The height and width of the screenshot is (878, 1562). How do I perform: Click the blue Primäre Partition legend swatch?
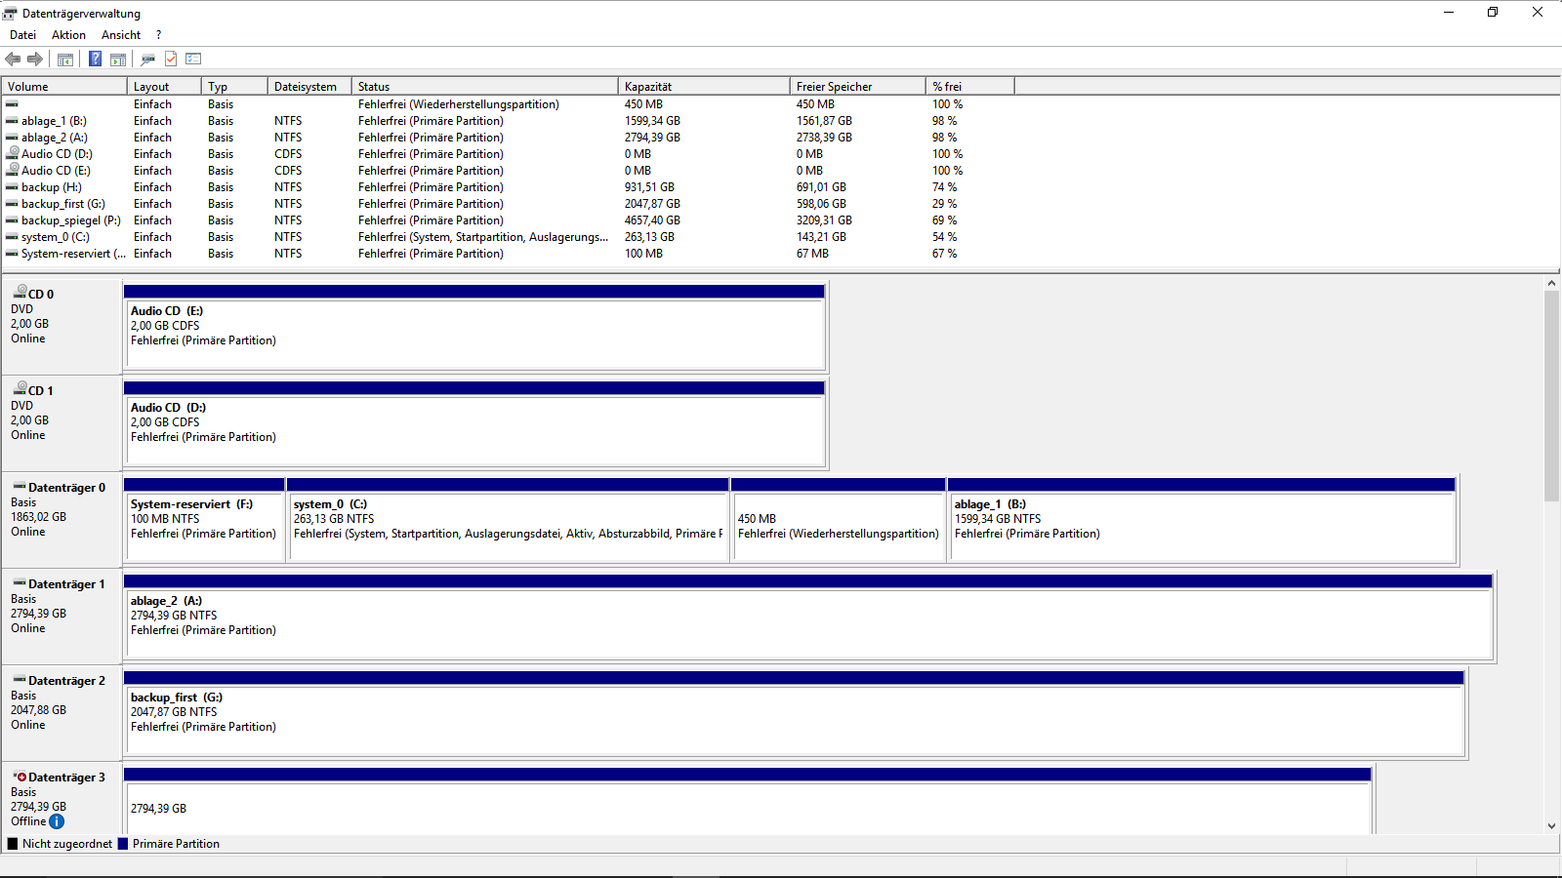pos(123,844)
